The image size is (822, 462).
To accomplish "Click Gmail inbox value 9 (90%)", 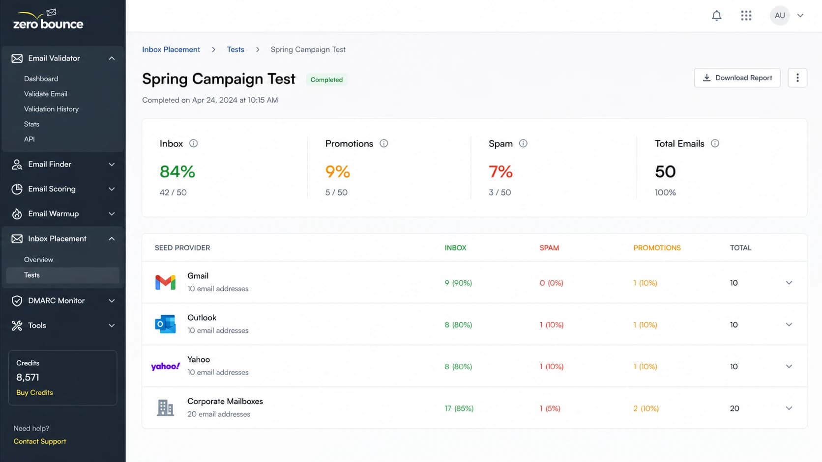I will 458,283.
